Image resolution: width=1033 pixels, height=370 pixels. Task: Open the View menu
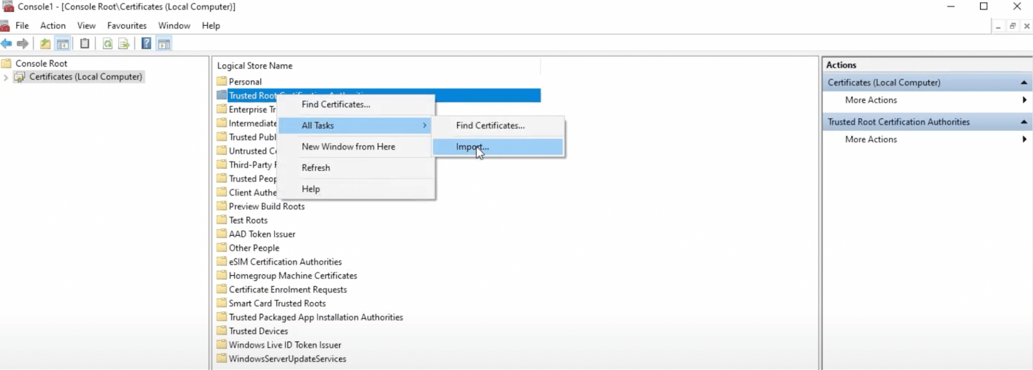(x=87, y=26)
